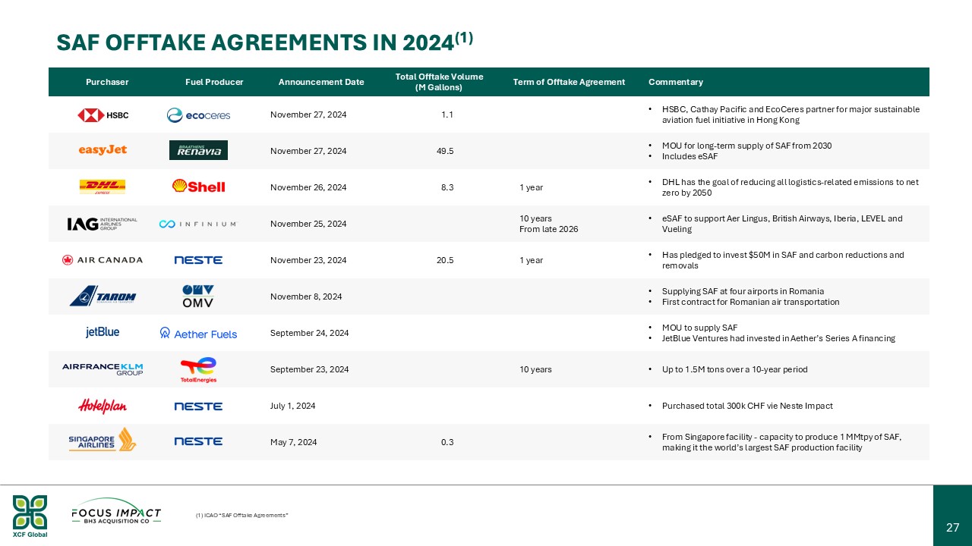The width and height of the screenshot is (972, 546).
Task: Click the "1 year" term in DHL row
Action: click(531, 187)
